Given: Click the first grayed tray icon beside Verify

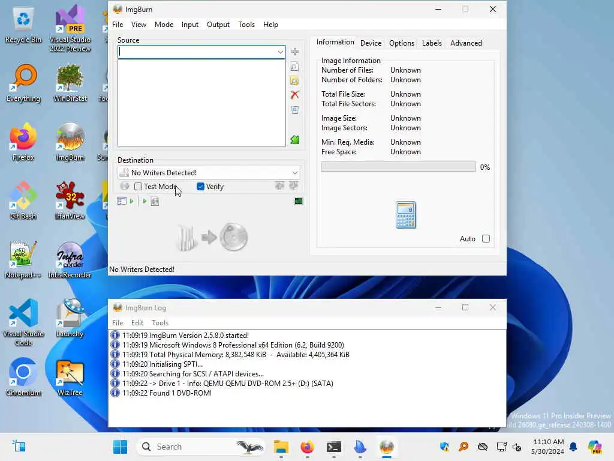Looking at the screenshot, I should tap(279, 186).
